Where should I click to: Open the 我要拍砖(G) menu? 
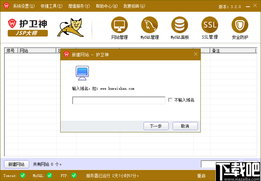pyautogui.click(x=134, y=6)
